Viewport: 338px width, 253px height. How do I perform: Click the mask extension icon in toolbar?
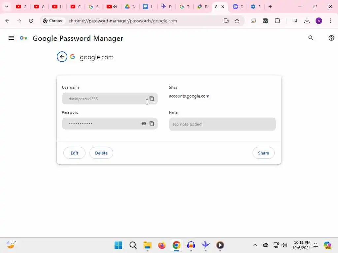click(265, 21)
